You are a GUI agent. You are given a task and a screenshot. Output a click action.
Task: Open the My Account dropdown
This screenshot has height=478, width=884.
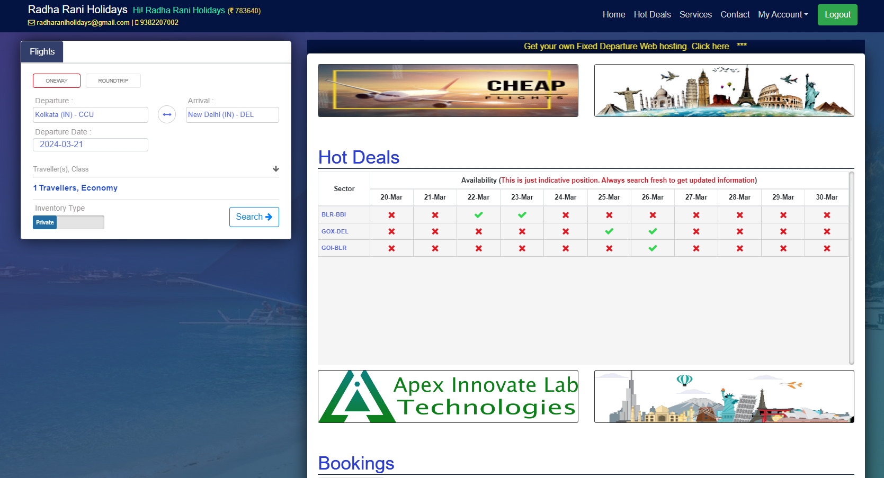point(783,14)
